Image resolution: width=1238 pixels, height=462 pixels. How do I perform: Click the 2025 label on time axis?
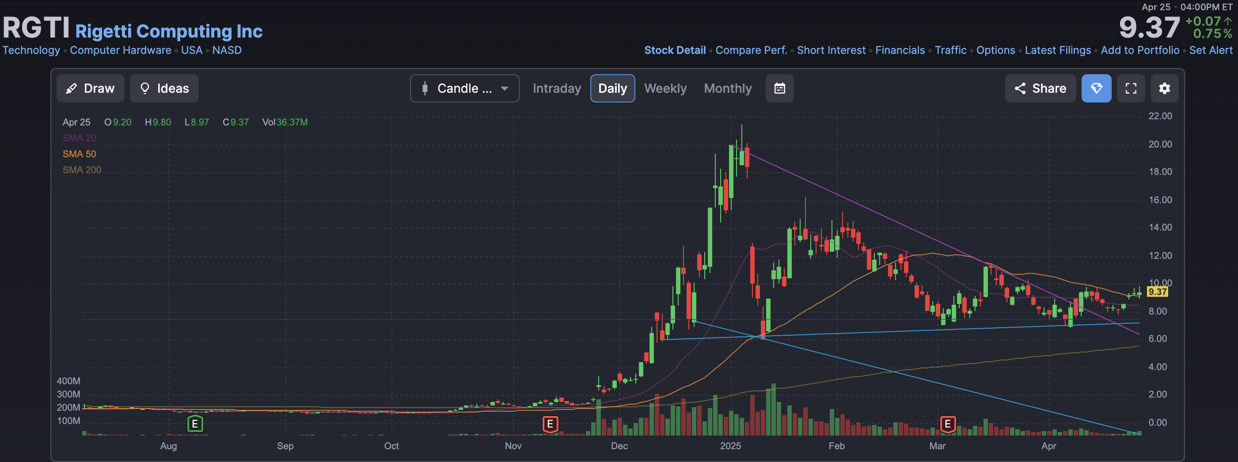point(730,446)
